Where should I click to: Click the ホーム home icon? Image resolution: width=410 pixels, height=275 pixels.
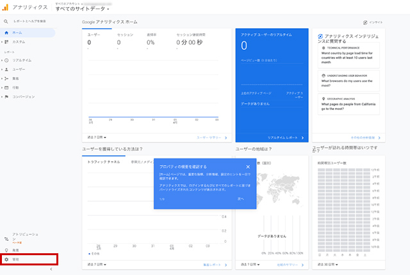pyautogui.click(x=6, y=33)
